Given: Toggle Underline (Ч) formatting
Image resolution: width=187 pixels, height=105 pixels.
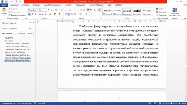Looking at the screenshot, I should pos(35,14).
